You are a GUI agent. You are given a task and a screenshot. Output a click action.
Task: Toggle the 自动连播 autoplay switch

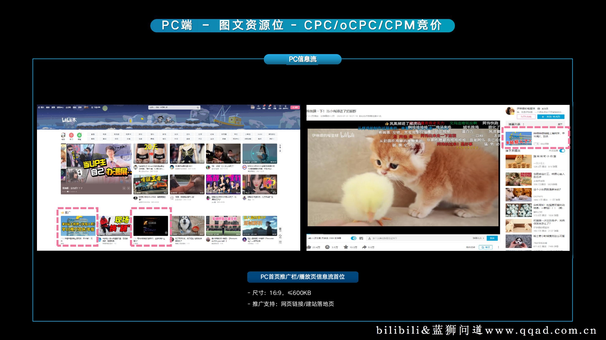tap(562, 151)
